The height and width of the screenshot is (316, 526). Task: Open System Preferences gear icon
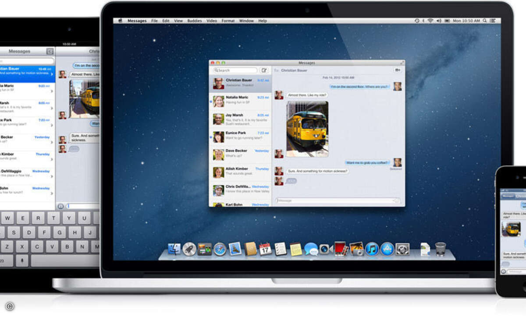402,249
